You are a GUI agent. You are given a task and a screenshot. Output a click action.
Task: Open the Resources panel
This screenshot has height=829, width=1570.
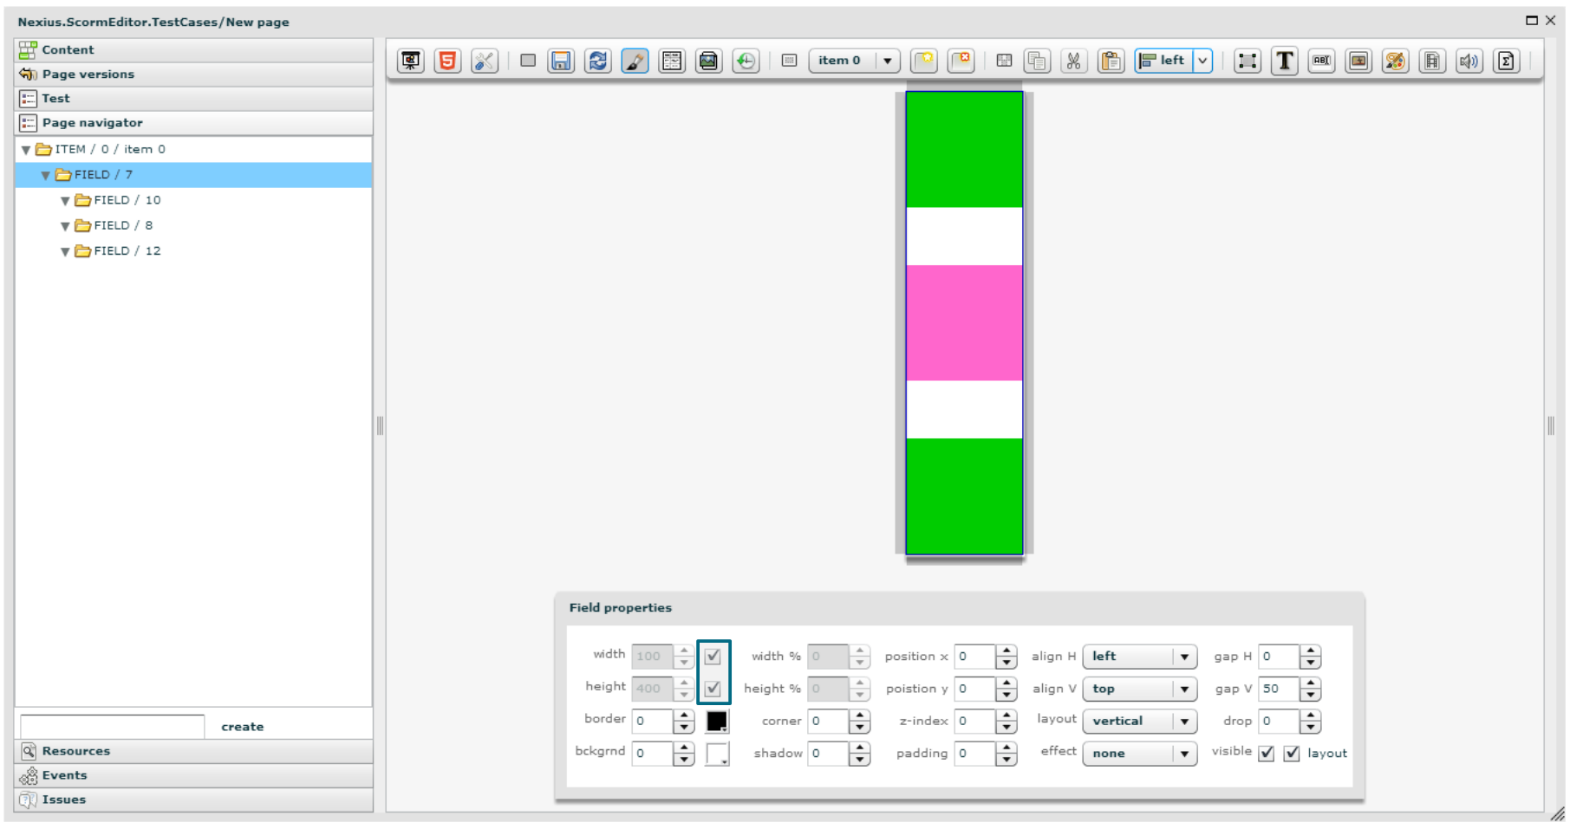click(x=76, y=751)
